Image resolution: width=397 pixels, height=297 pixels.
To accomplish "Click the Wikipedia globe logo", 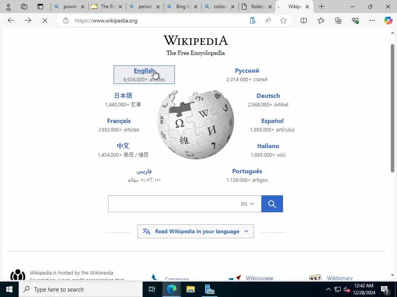I will [x=195, y=125].
